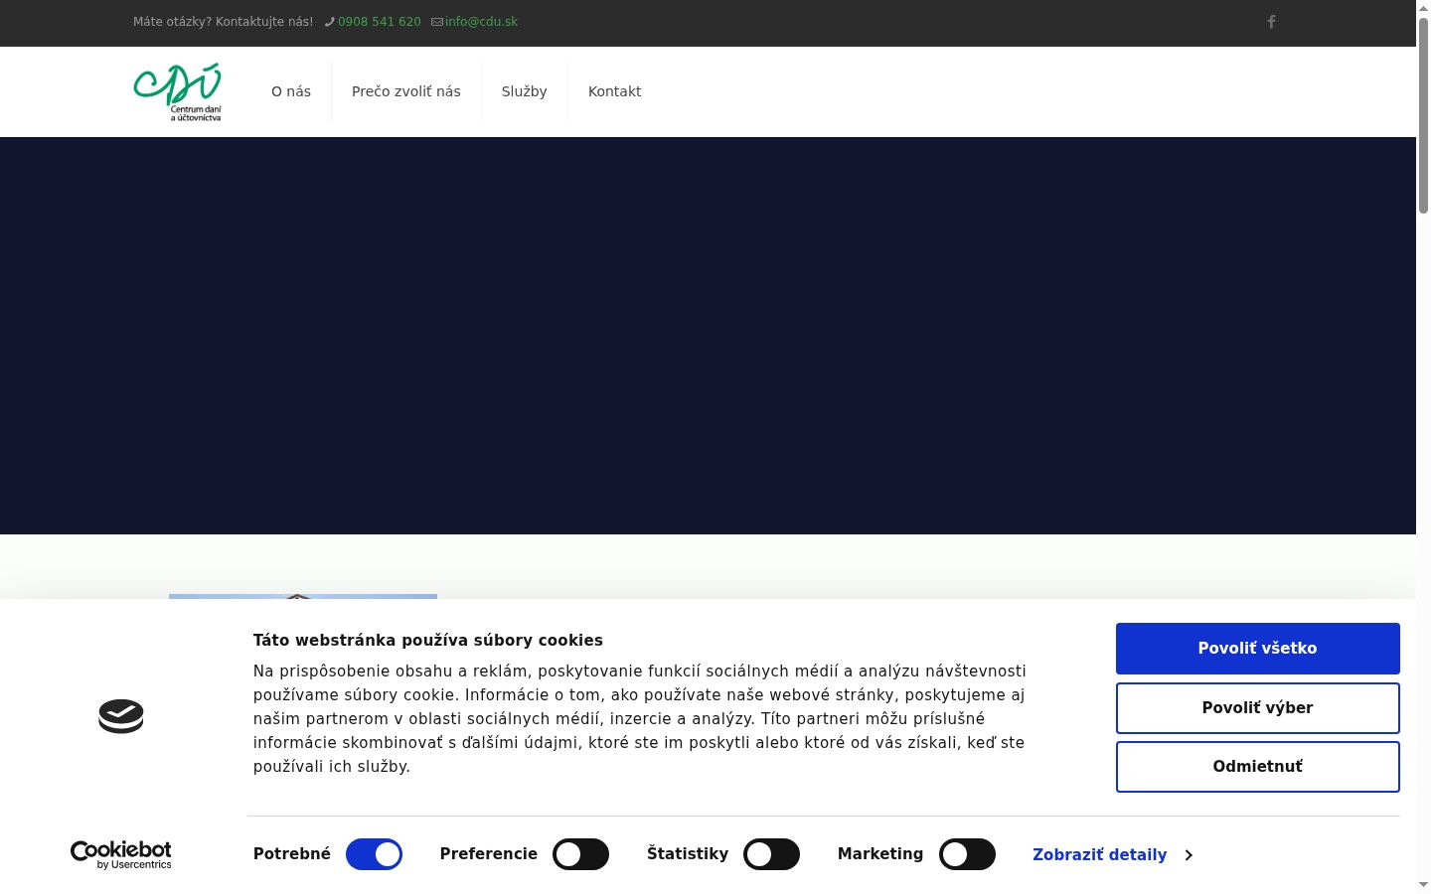This screenshot has height=894, width=1431.
Task: Click the Zobraziť detaily link
Action: (1099, 854)
